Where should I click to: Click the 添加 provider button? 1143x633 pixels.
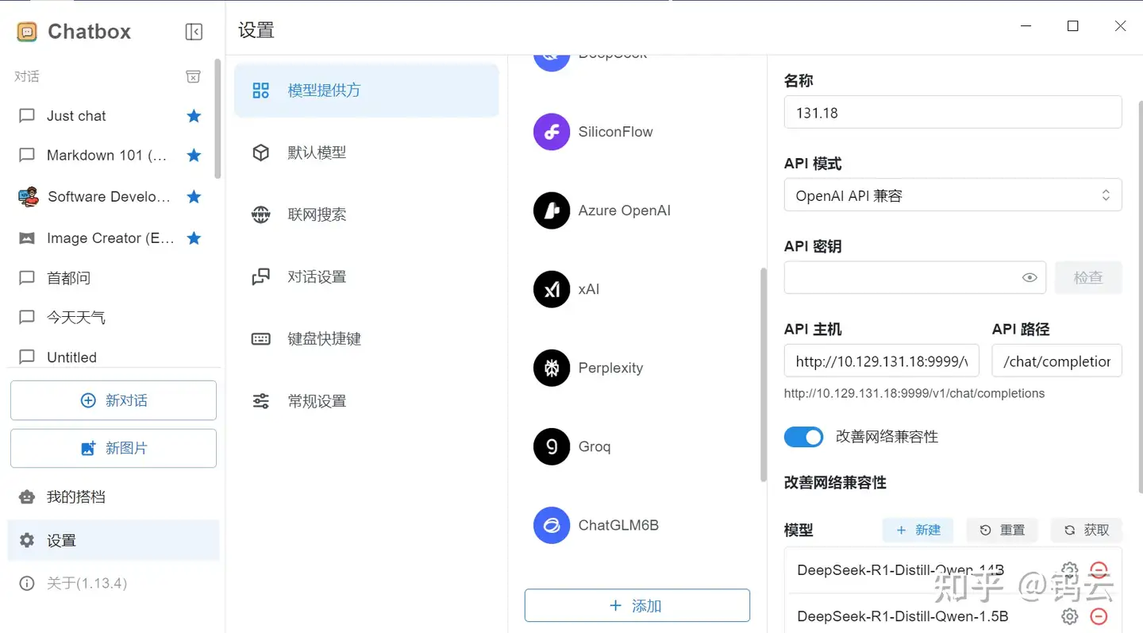(637, 606)
